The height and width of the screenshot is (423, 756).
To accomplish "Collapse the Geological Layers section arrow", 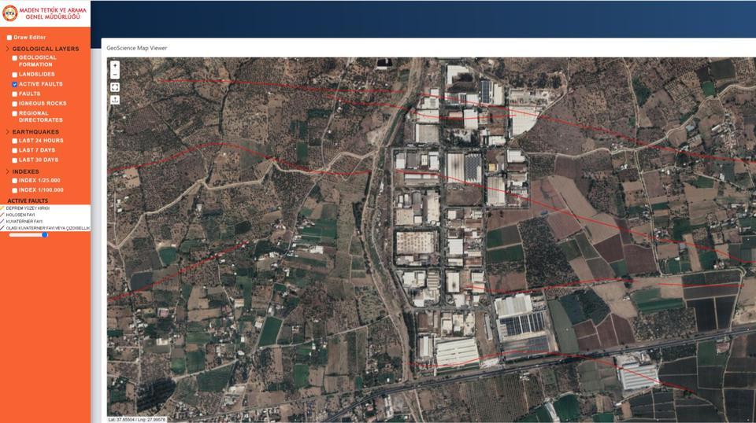I will [7, 49].
